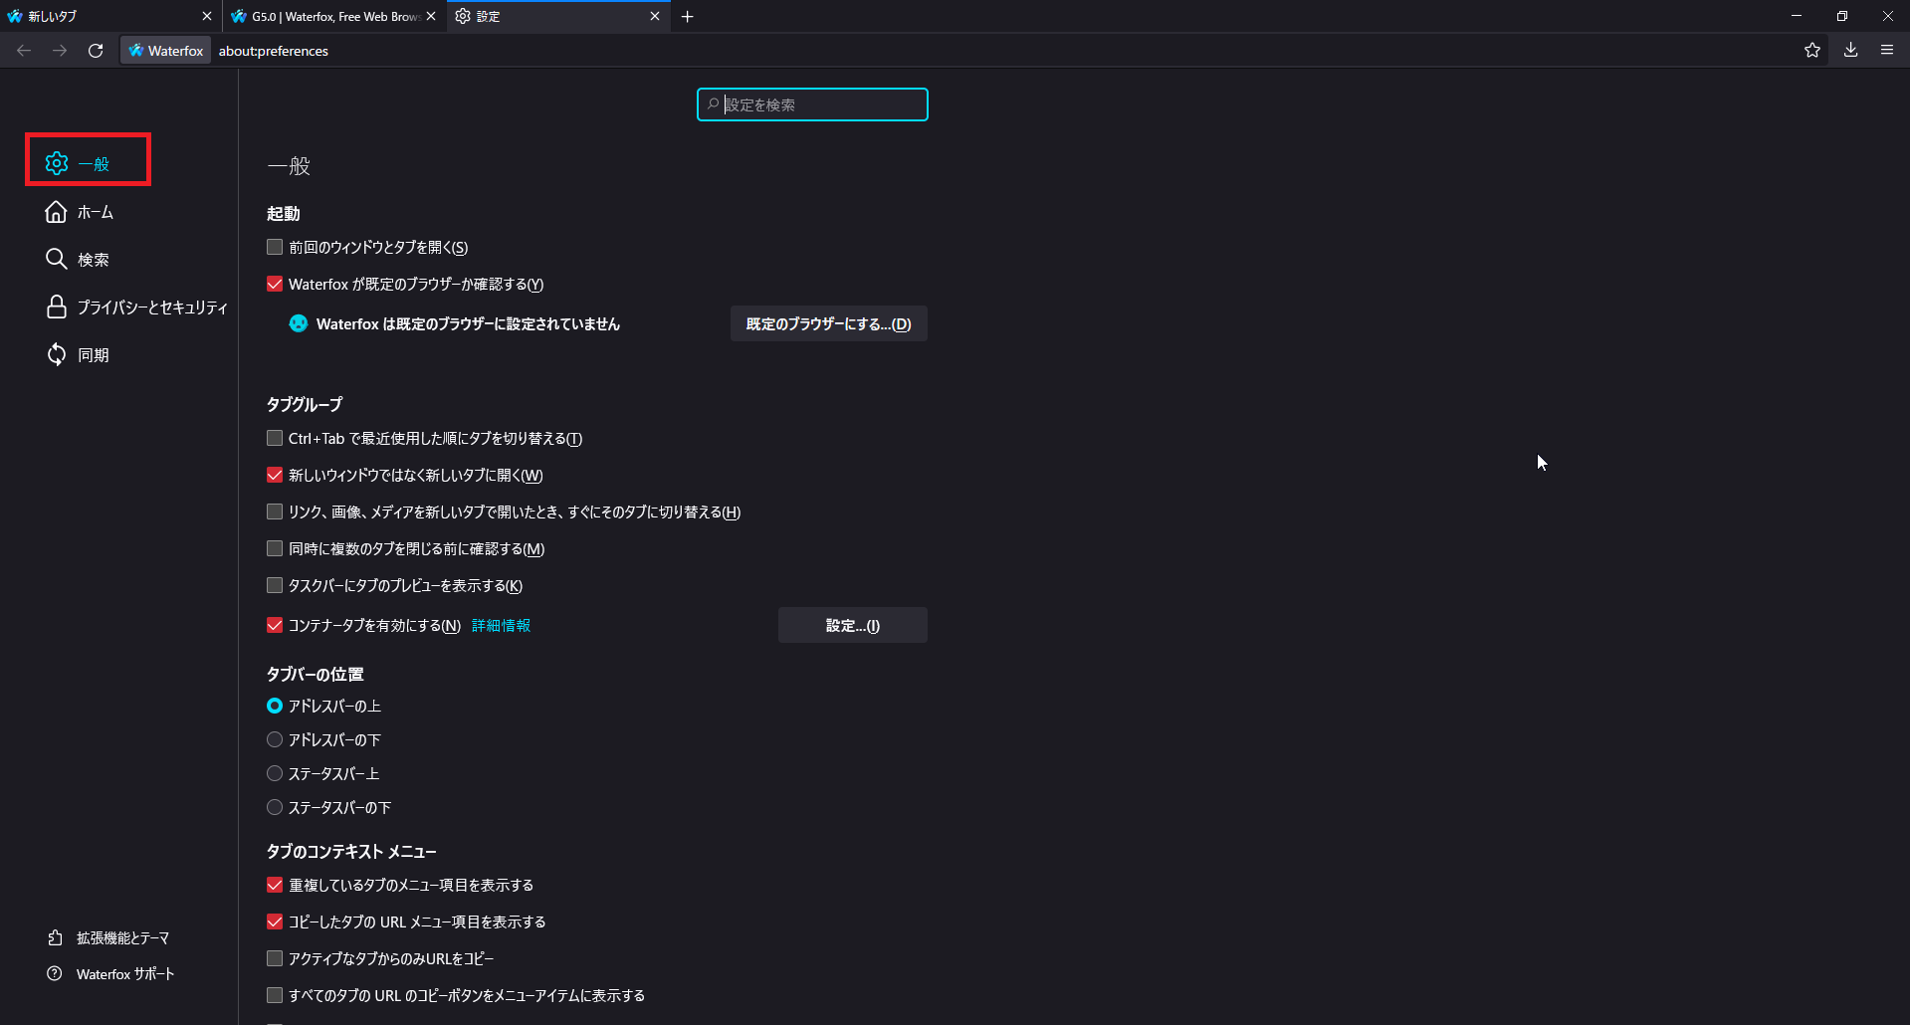Enable すべてのタブの URL のコピーボタン checkbox
The image size is (1910, 1025).
click(x=275, y=995)
